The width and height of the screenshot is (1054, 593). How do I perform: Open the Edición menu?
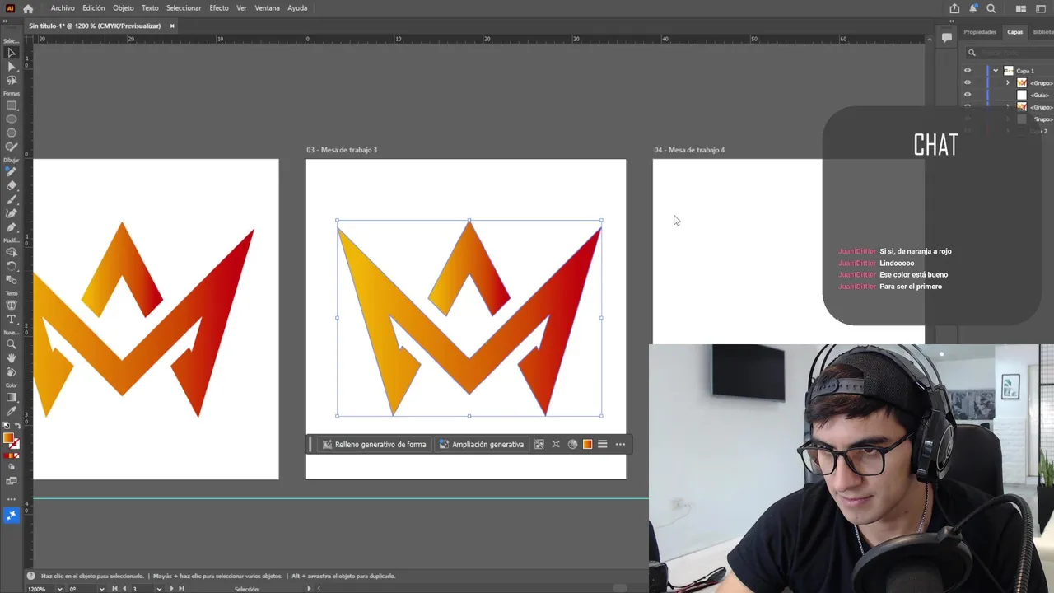click(x=94, y=8)
